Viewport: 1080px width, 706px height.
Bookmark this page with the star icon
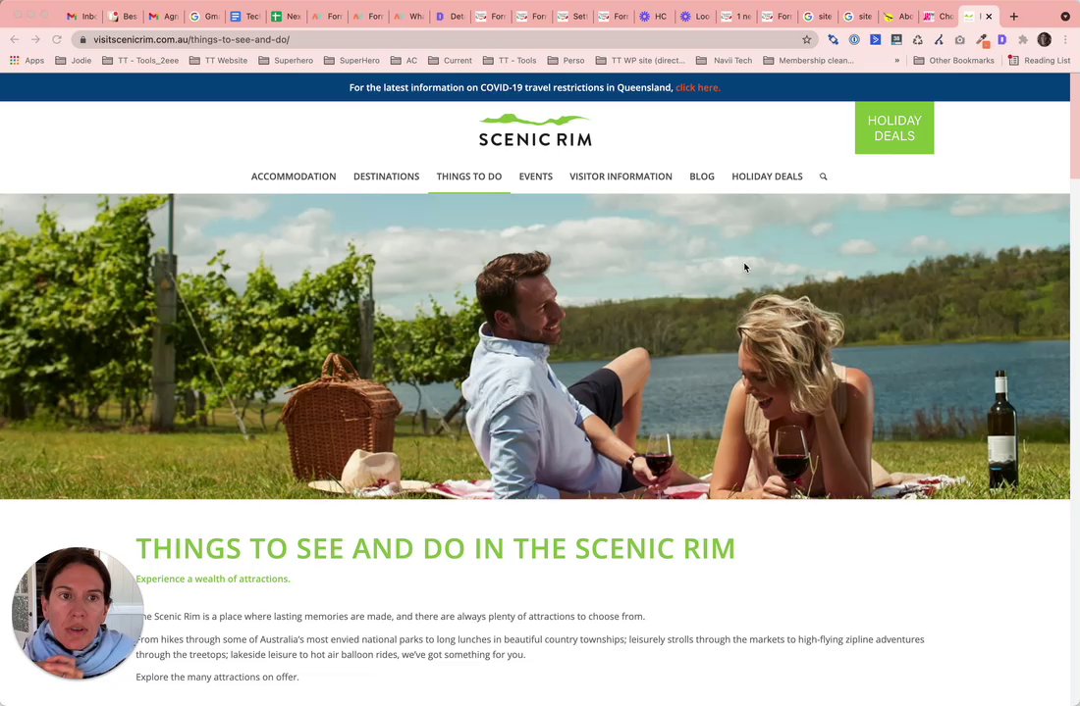[x=806, y=40]
